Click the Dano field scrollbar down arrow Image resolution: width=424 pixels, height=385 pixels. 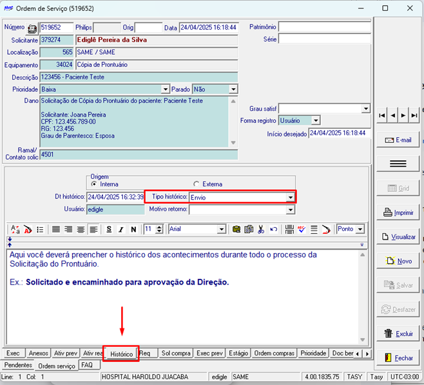tap(233, 143)
